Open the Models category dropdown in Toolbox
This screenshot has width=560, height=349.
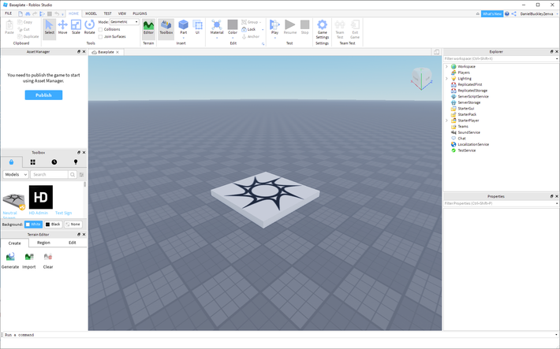(x=15, y=175)
